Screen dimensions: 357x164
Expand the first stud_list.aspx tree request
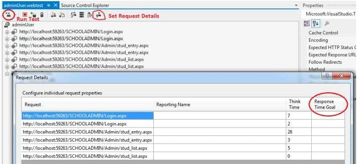coord(7,60)
